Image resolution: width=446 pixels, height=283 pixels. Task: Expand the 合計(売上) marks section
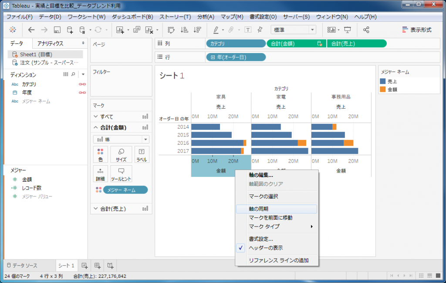(96, 209)
